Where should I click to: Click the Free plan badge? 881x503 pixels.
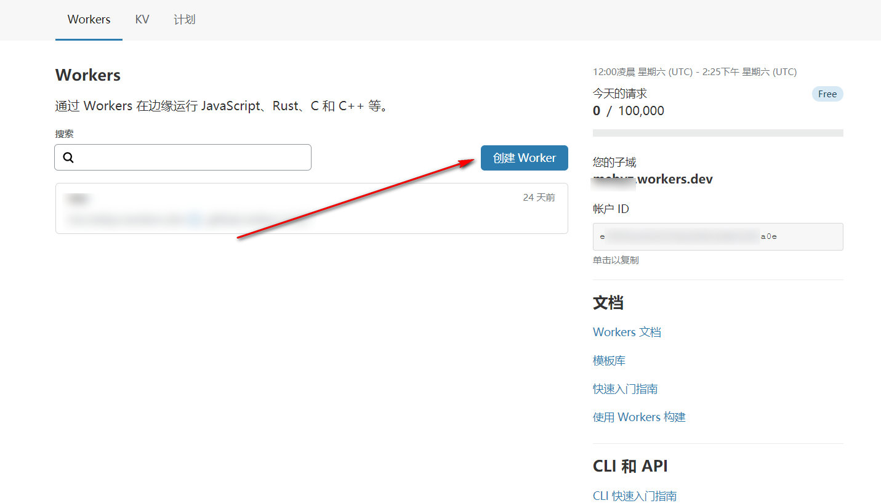[x=827, y=94]
